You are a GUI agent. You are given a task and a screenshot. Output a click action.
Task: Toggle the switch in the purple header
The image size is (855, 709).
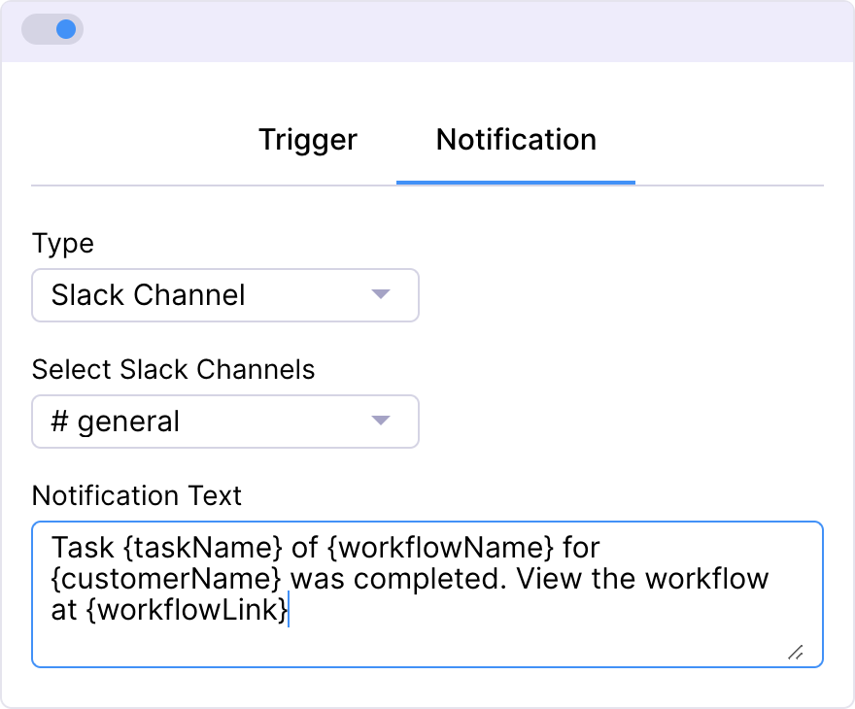(x=53, y=29)
